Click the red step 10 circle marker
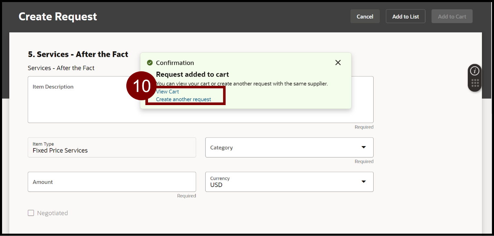This screenshot has width=494, height=236. pyautogui.click(x=142, y=86)
